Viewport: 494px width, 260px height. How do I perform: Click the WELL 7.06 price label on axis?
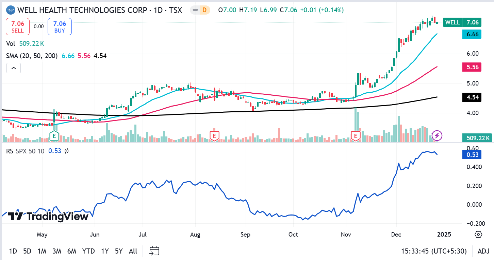click(462, 22)
